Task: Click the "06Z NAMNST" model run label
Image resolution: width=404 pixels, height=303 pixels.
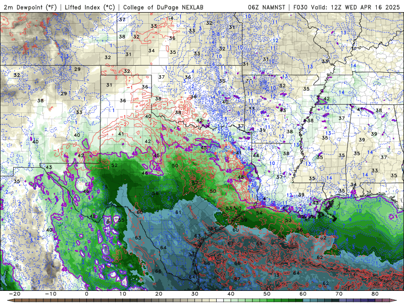Action: point(267,7)
